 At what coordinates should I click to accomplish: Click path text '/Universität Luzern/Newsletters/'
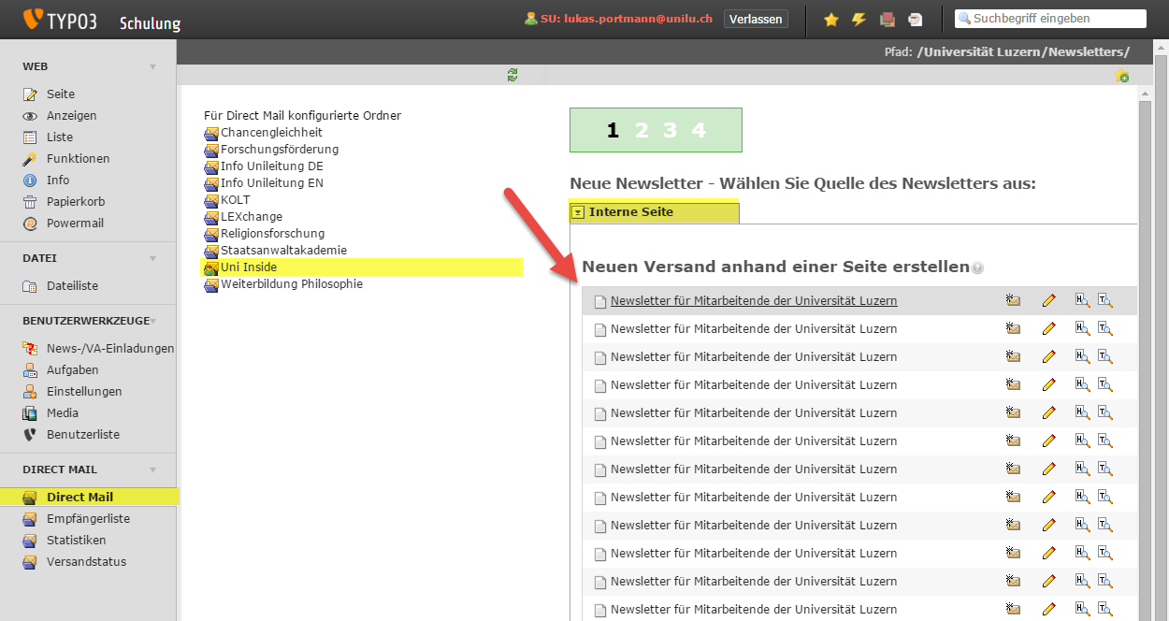tap(1023, 51)
